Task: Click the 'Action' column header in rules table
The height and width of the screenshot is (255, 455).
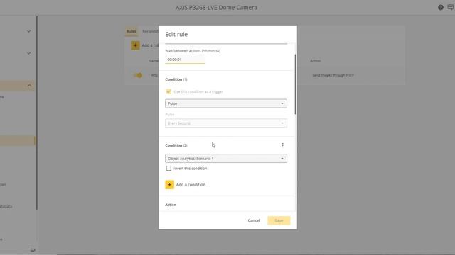Action: [315, 61]
